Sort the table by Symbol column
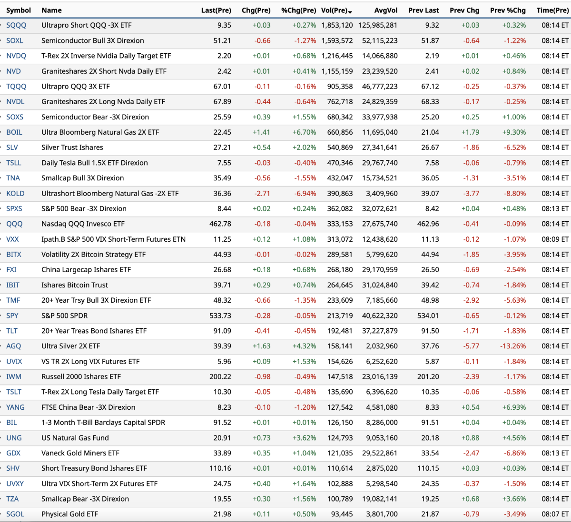The width and height of the screenshot is (571, 522). point(19,10)
